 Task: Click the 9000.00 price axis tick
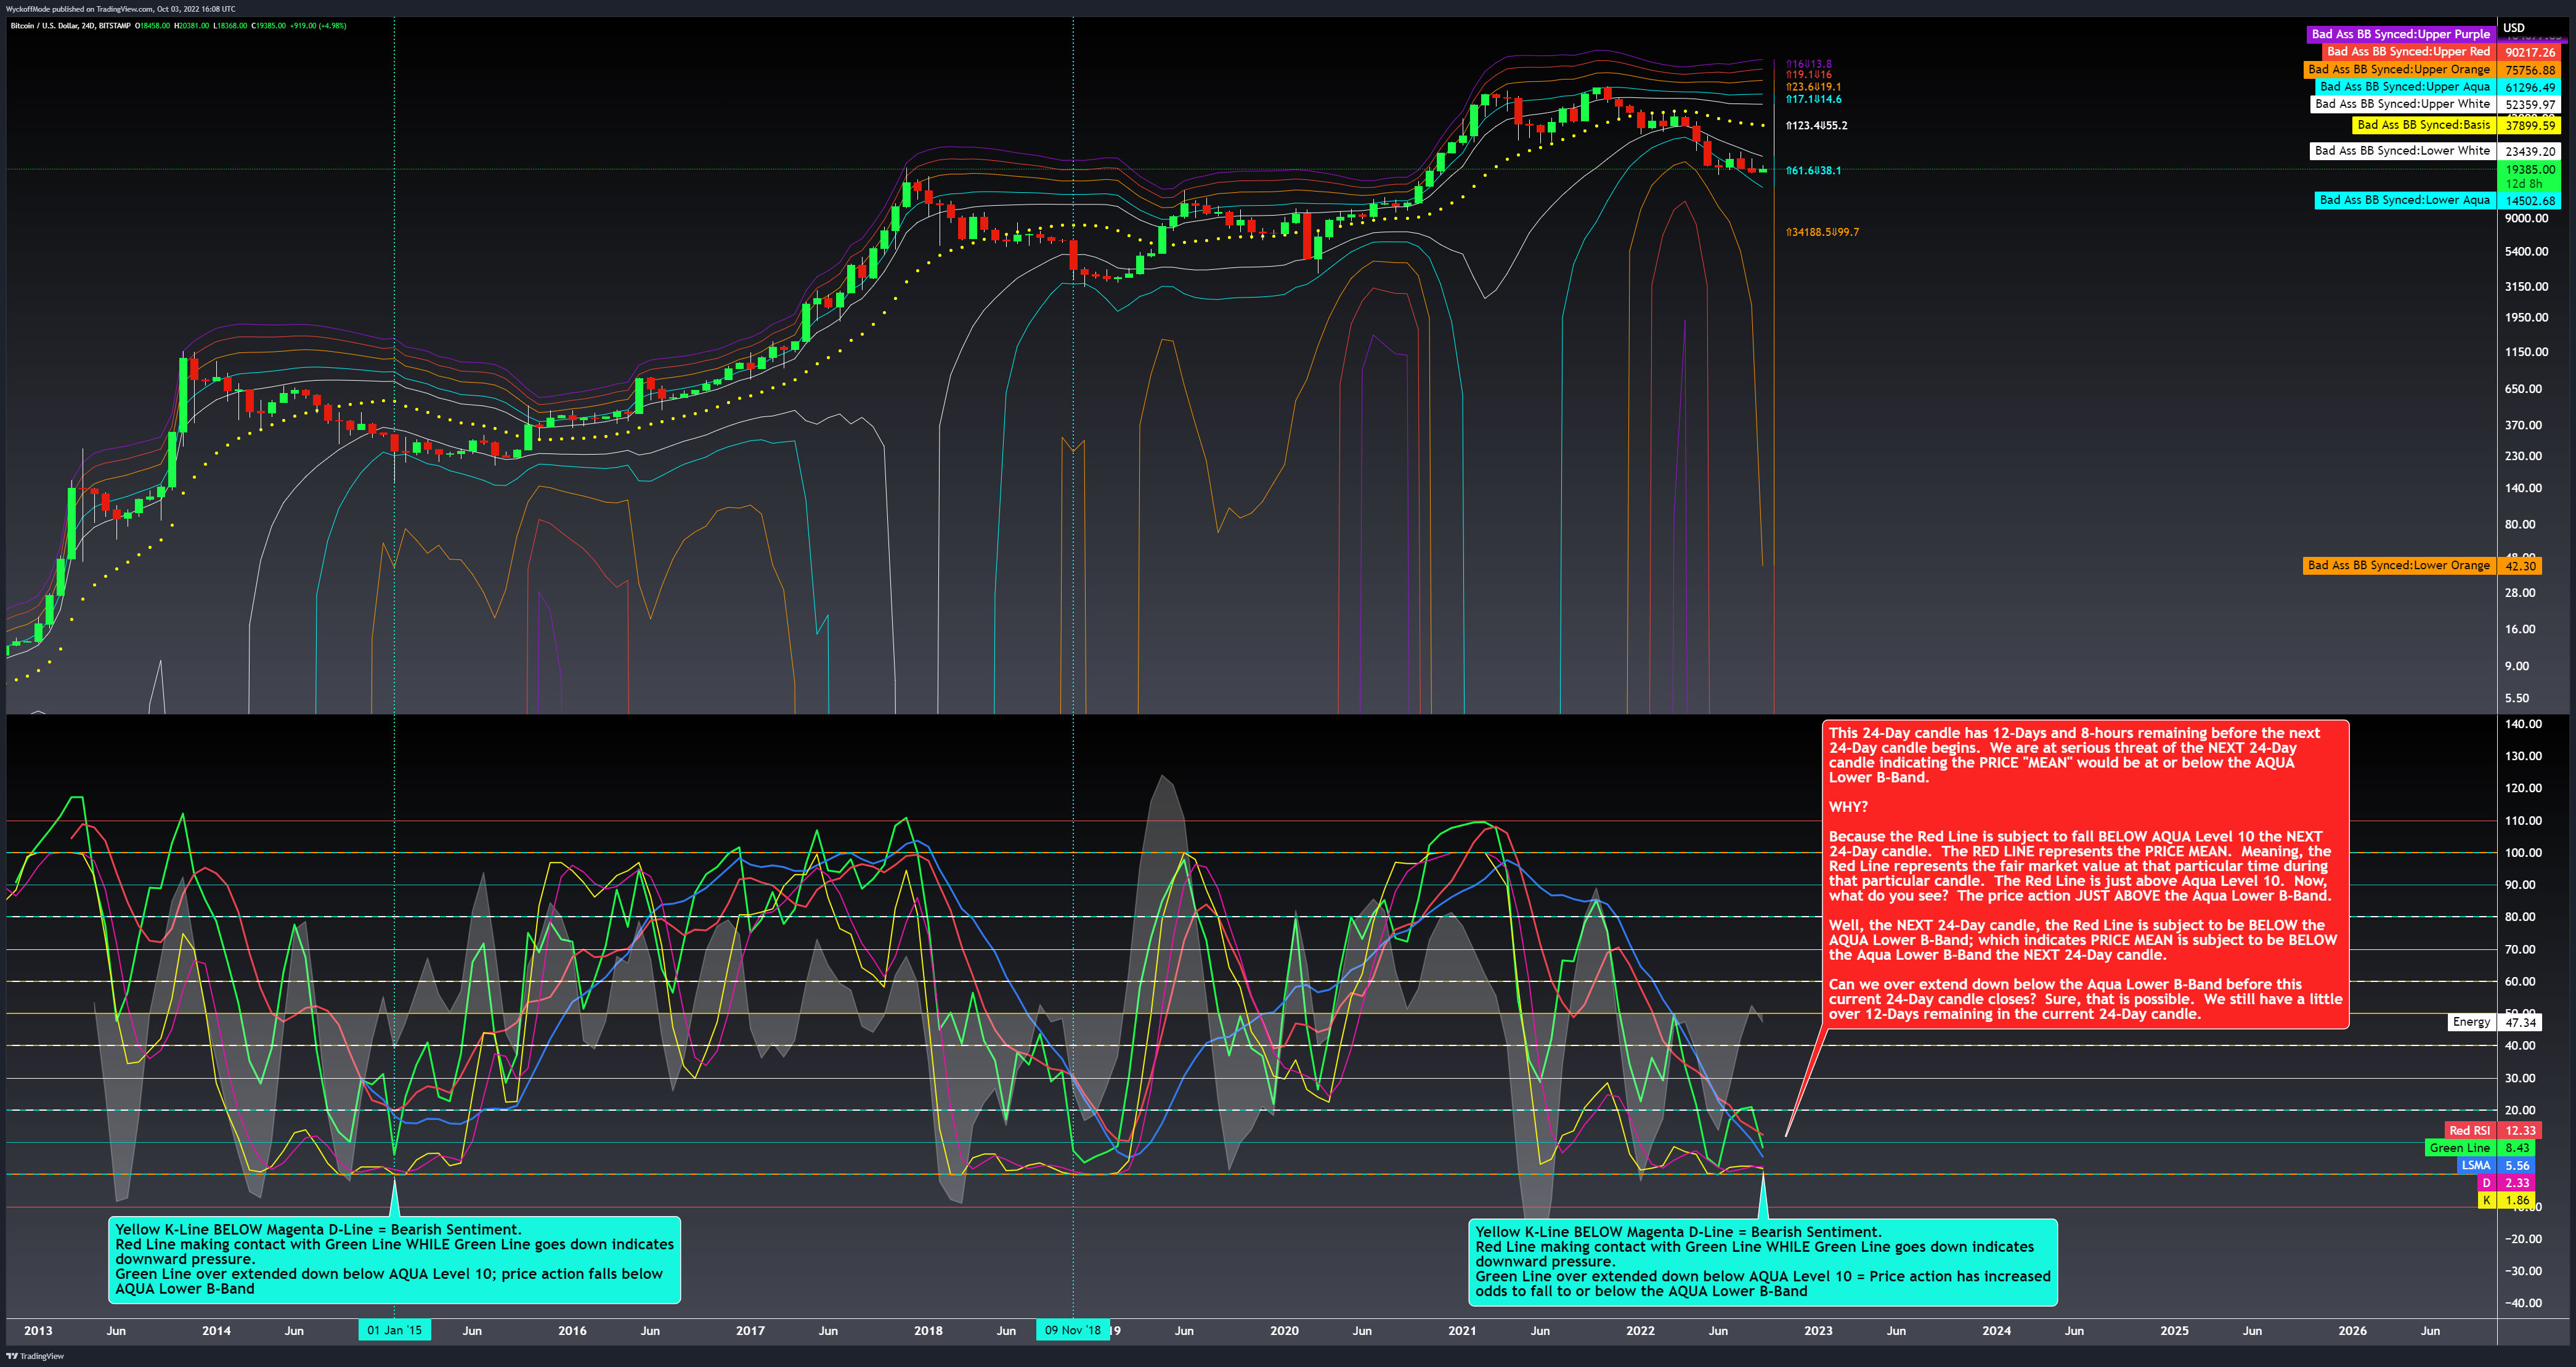pyautogui.click(x=2526, y=218)
